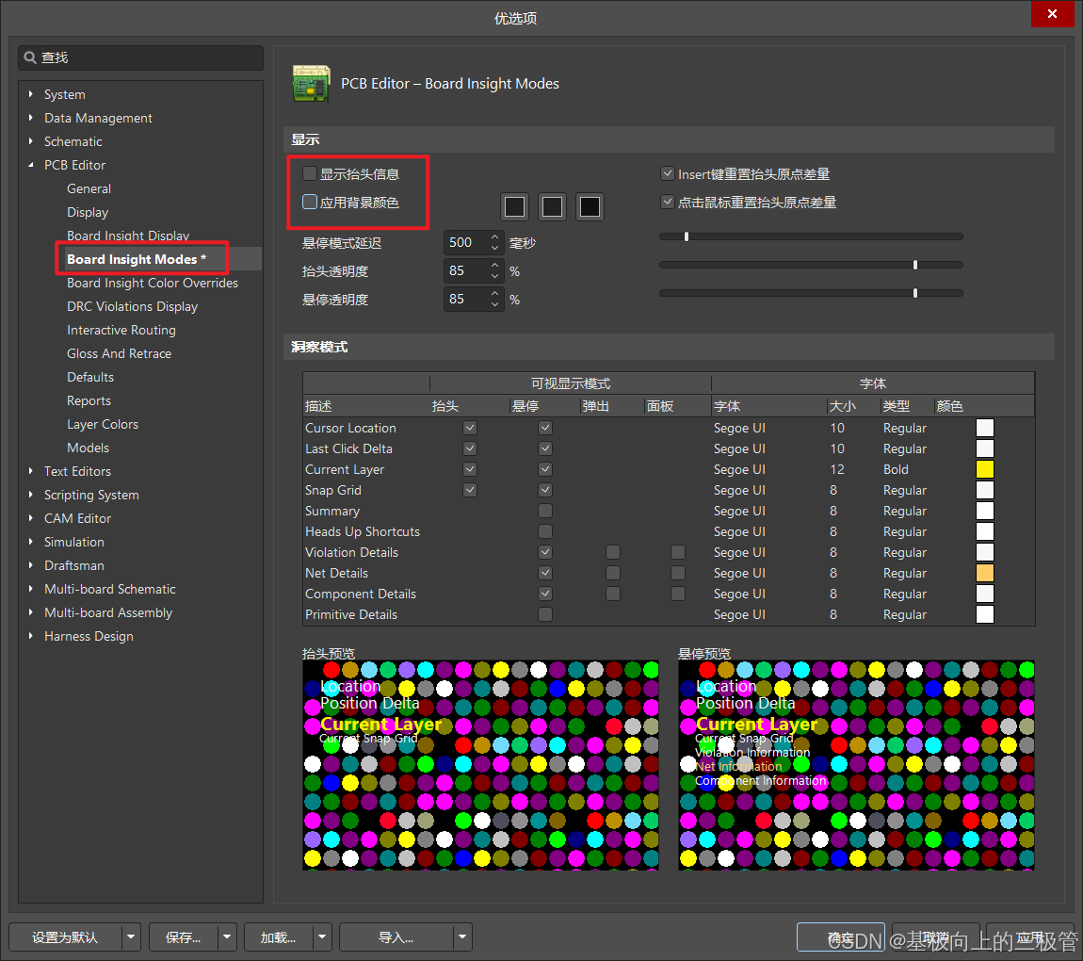Click the third dark background color box

[x=590, y=206]
